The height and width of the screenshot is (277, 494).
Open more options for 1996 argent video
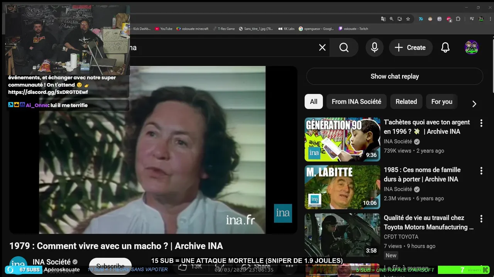coord(481,123)
